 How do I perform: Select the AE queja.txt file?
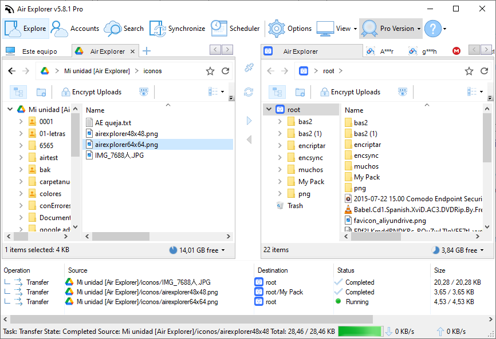coord(113,123)
